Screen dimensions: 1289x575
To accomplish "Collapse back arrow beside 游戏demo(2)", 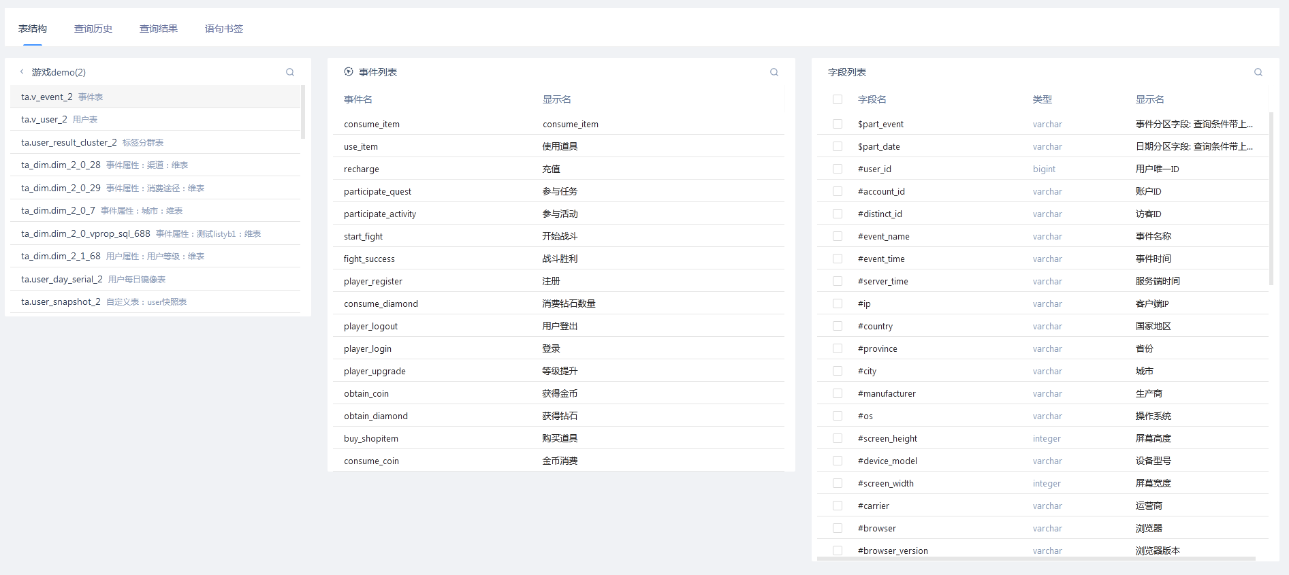I will coord(22,71).
